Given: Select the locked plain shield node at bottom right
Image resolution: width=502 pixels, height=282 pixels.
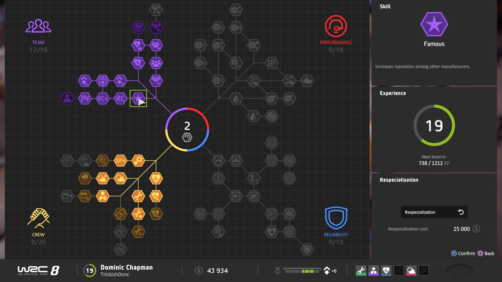Looking at the screenshot, I should click(x=307, y=249).
